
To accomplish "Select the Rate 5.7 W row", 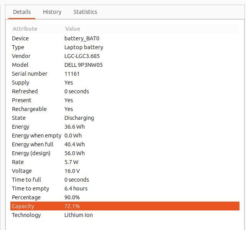I will click(125, 162).
